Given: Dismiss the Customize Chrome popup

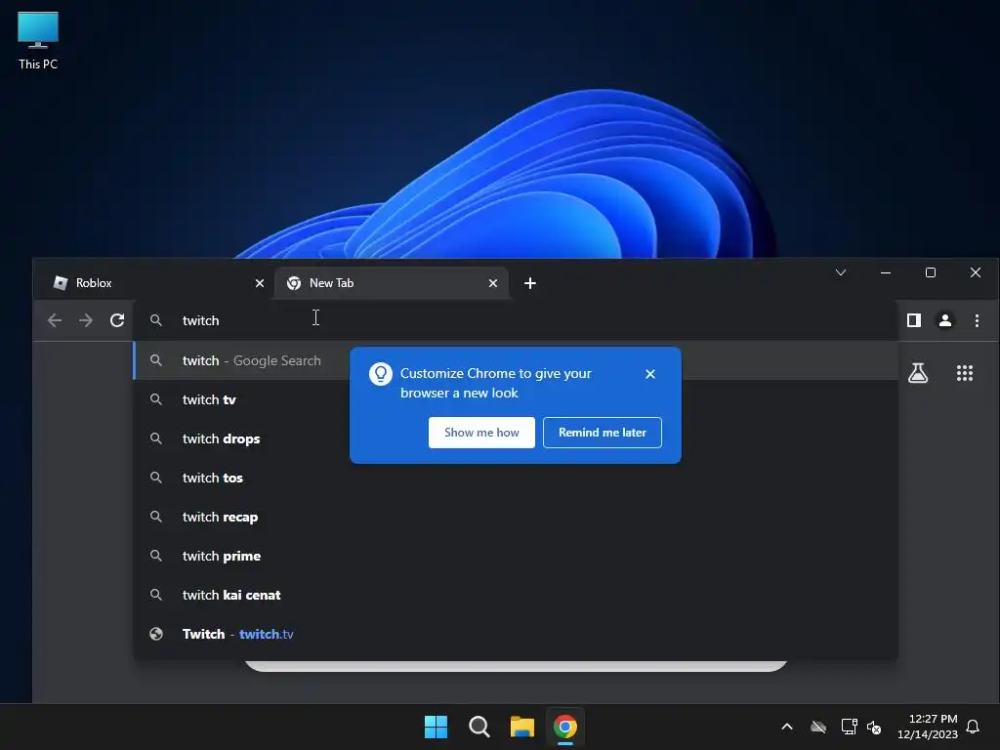Looking at the screenshot, I should point(649,374).
